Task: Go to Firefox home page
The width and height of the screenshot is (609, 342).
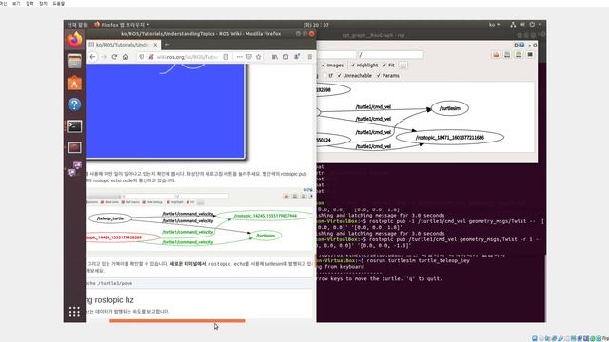Action: 125,57
